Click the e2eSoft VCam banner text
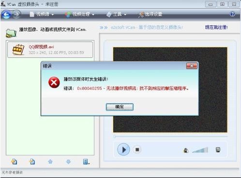The width and height of the screenshot is (241, 178). 147,27
